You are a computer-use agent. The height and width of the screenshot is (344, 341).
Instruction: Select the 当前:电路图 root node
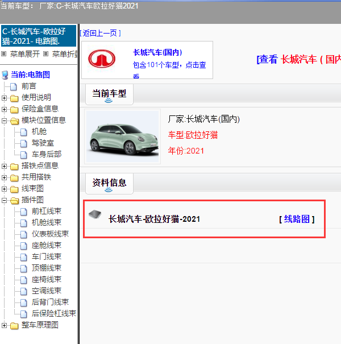pos(30,75)
